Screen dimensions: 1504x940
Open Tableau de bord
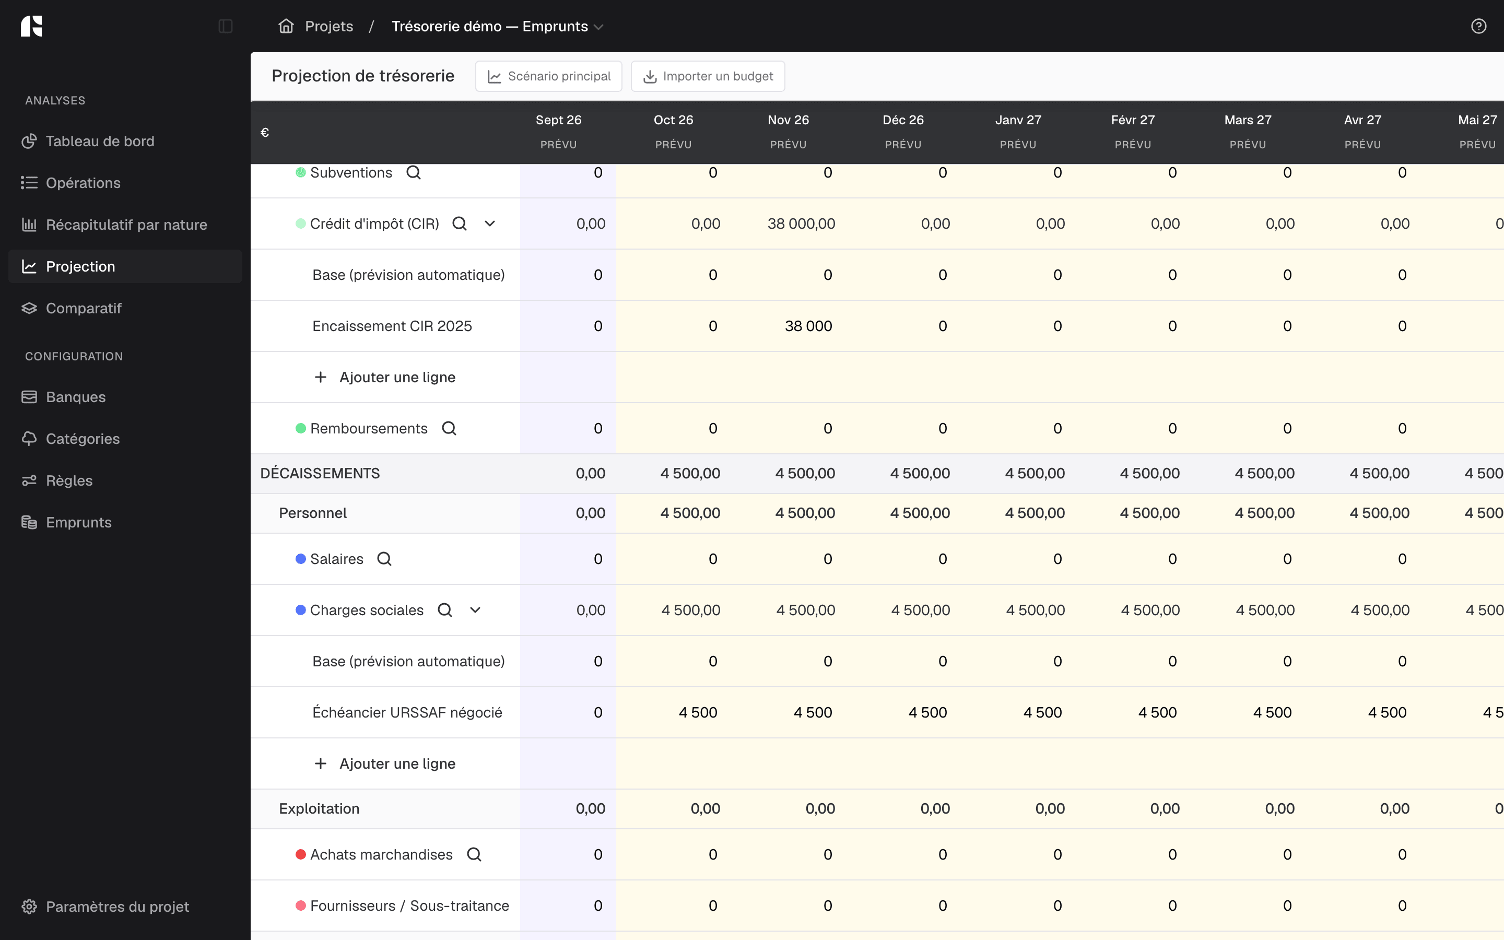click(125, 141)
